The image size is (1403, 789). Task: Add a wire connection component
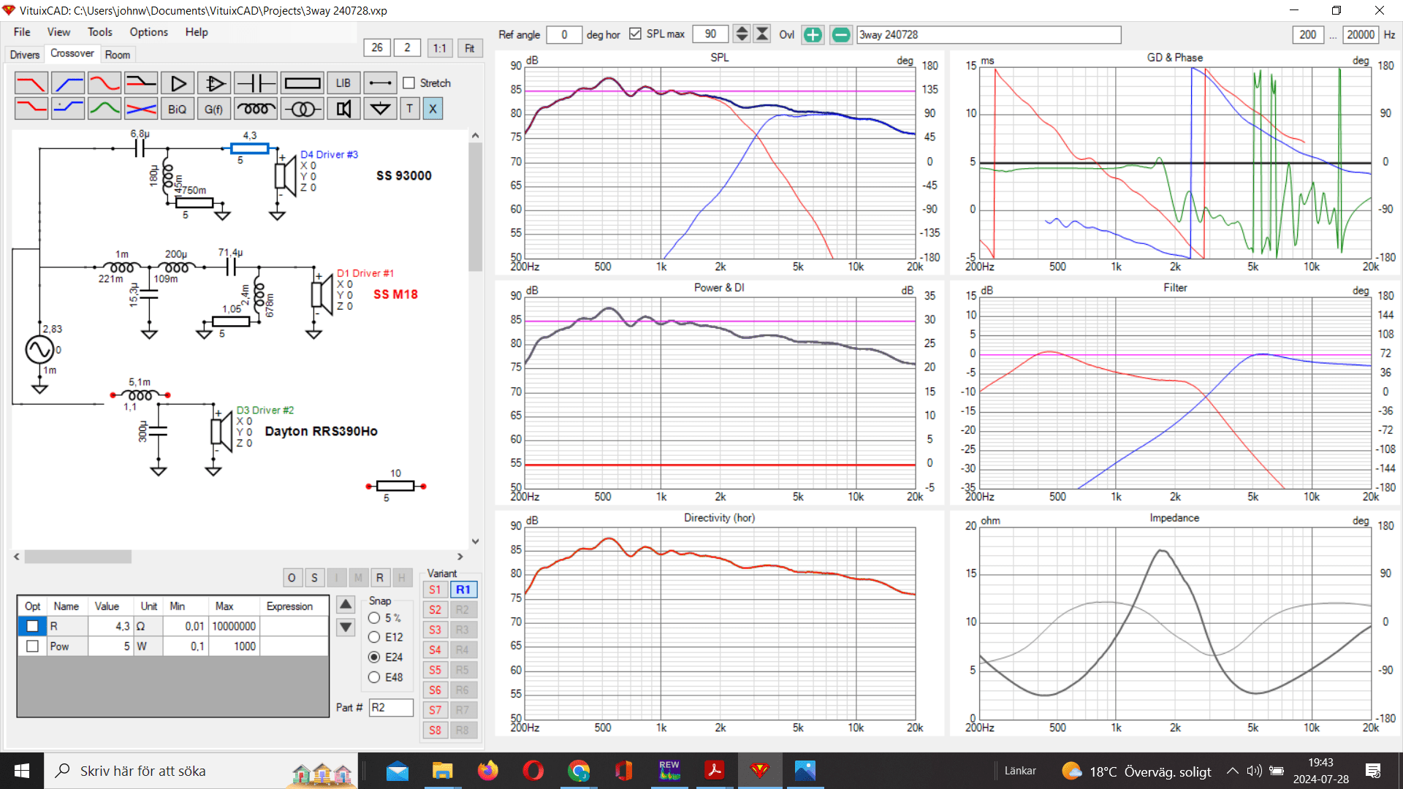click(x=380, y=83)
